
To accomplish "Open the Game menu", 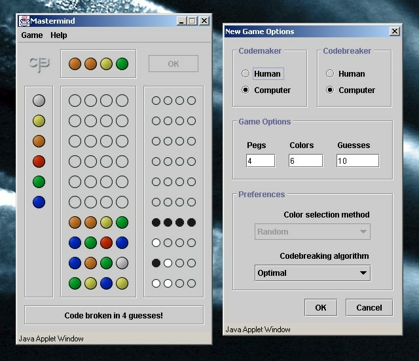I will pos(32,35).
